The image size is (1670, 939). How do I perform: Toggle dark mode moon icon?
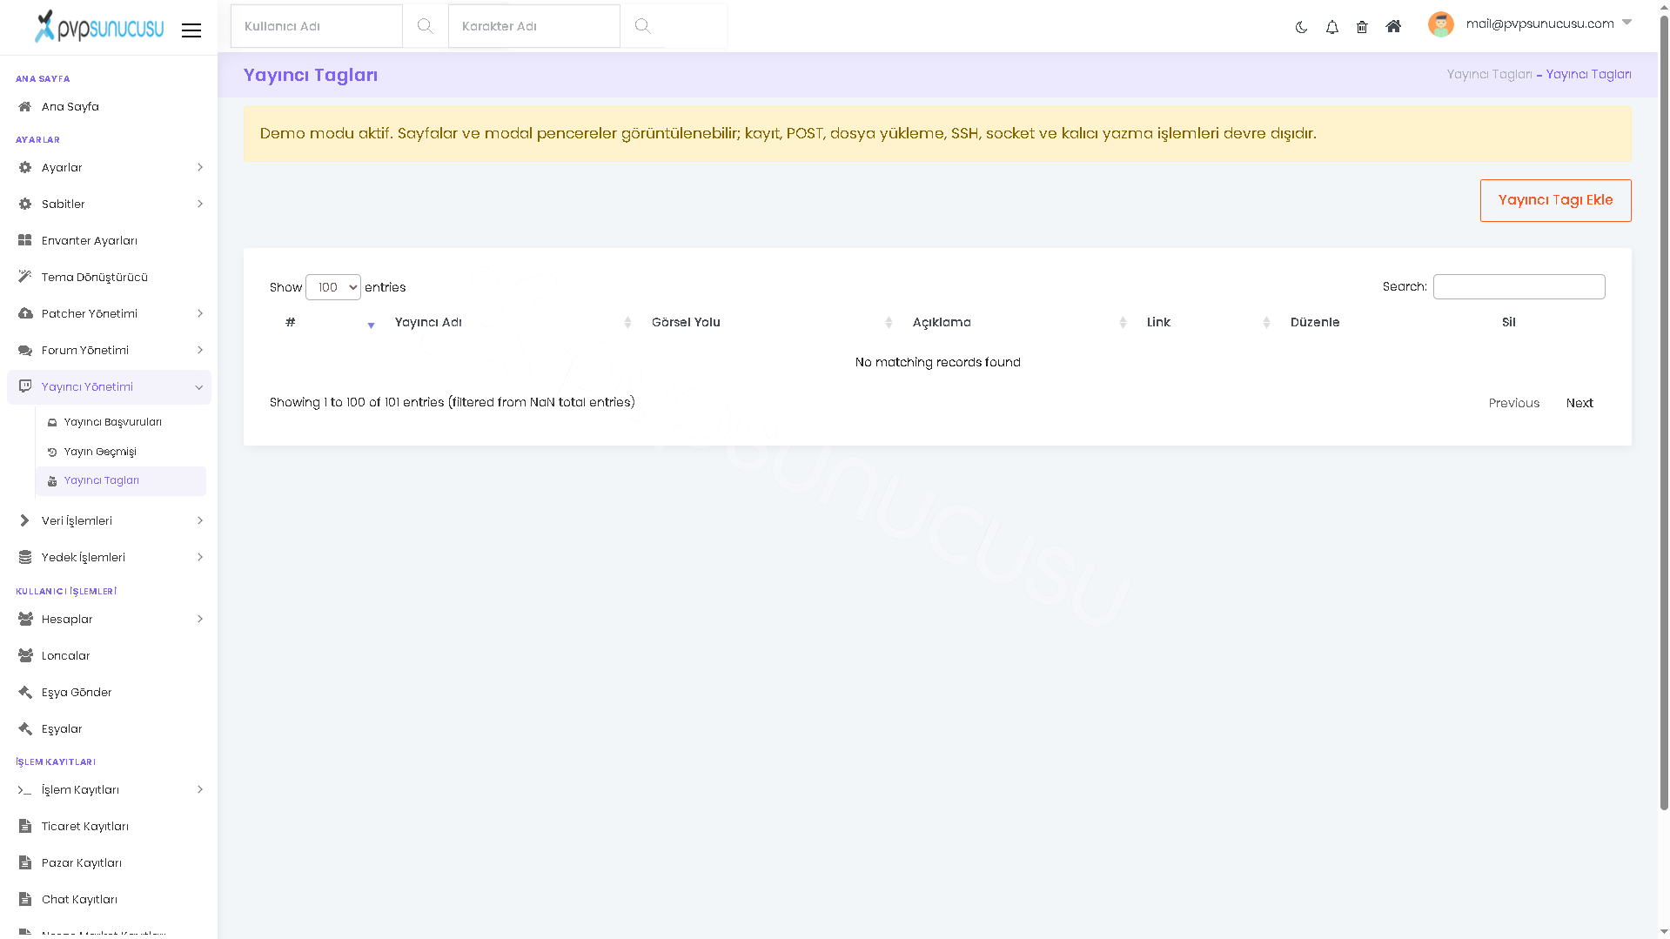pos(1301,27)
